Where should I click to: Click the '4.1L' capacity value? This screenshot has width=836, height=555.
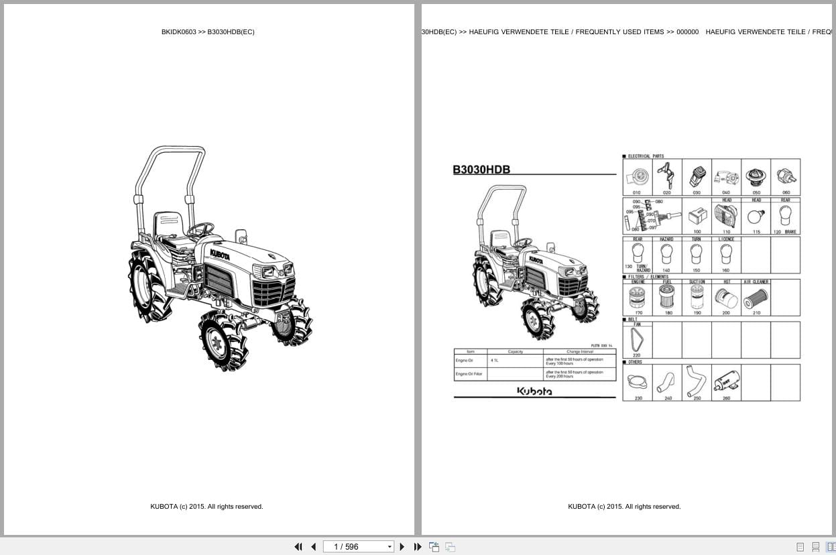click(495, 361)
